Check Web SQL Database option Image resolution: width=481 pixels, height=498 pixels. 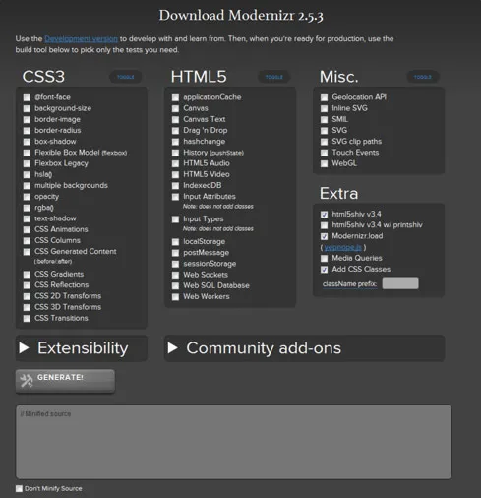[x=175, y=286]
